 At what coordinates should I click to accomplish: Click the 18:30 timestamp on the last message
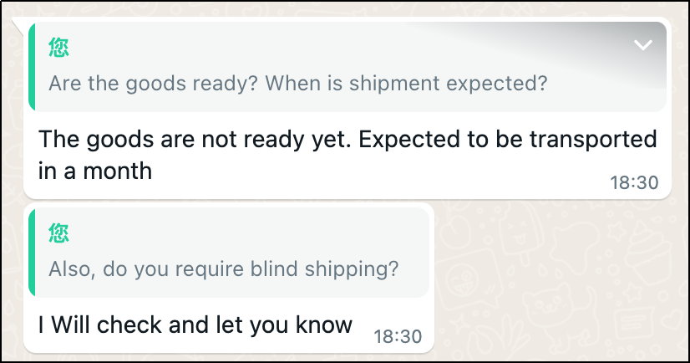point(398,336)
